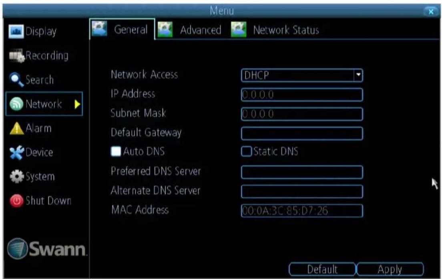This screenshot has height=279, width=442.
Task: Click the Subnet Mask input field
Action: pyautogui.click(x=302, y=114)
